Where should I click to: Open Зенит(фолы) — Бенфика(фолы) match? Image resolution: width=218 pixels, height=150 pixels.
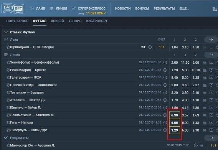[x=35, y=63]
